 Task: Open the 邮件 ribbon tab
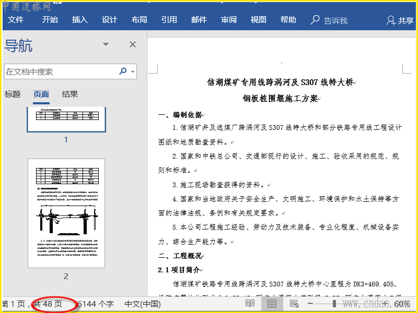pyautogui.click(x=199, y=20)
